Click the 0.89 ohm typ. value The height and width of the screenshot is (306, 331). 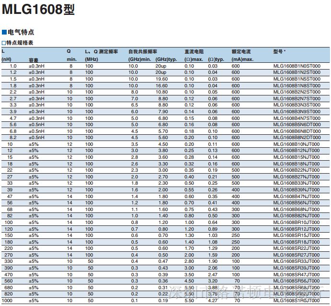[213, 229]
